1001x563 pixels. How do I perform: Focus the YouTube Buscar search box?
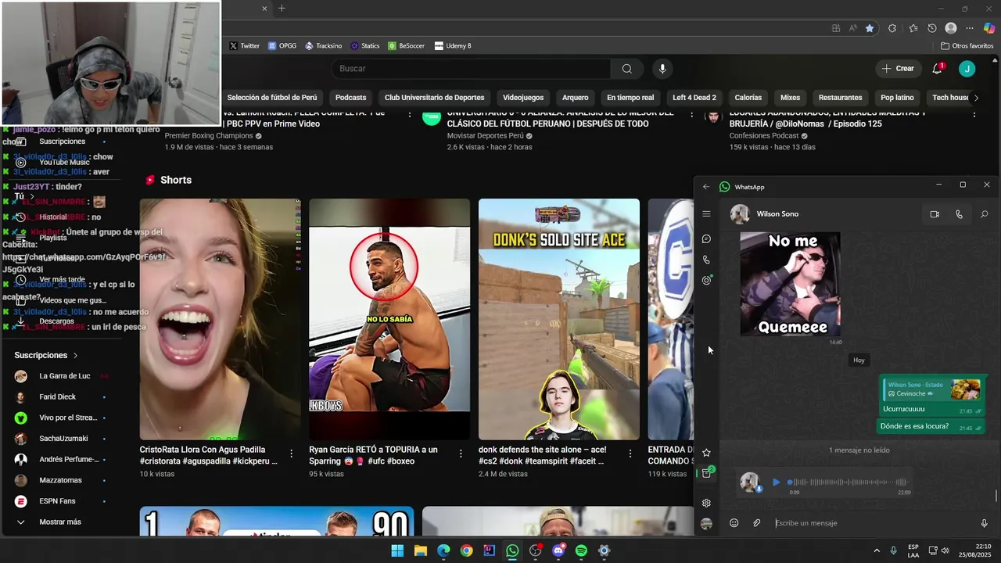point(472,69)
